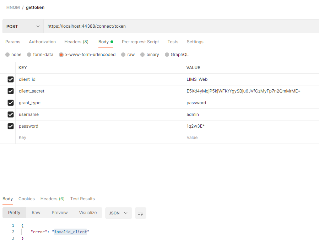This screenshot has width=319, height=252.
Task: Select the form-data body type
Action: point(40,54)
